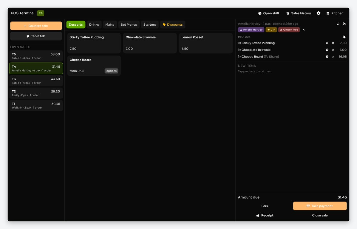Open the Discounts tab

[173, 24]
